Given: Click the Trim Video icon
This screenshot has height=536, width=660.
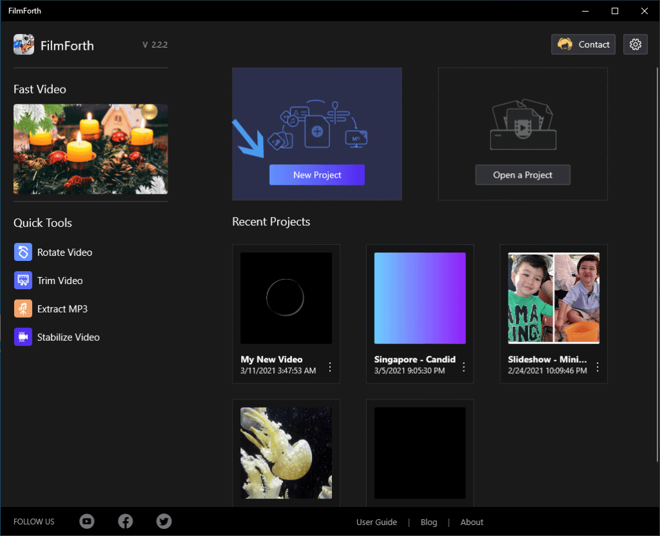Looking at the screenshot, I should [23, 280].
